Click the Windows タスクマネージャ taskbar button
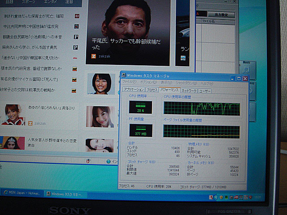Image resolution: width=287 pixels, height=215 pixels. click(x=65, y=194)
